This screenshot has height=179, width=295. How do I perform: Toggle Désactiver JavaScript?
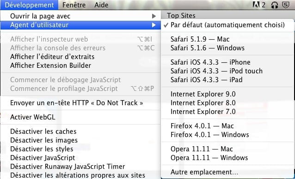point(80,158)
